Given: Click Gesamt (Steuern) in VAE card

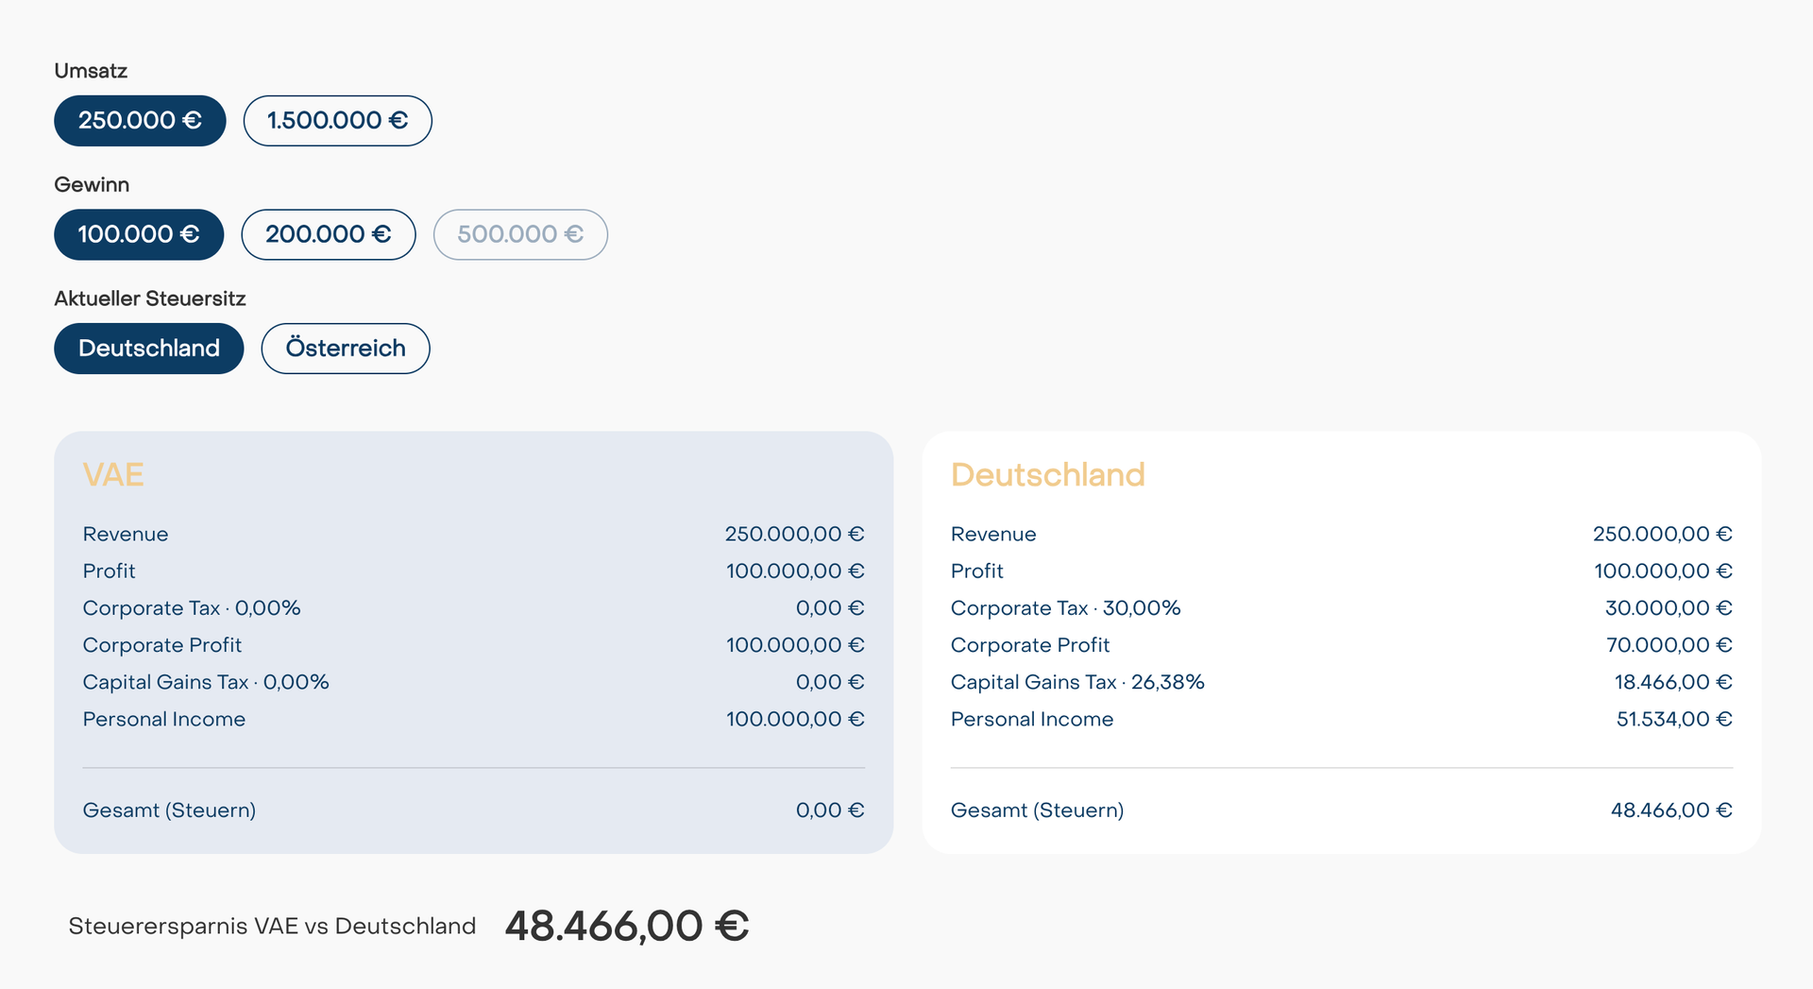Looking at the screenshot, I should (169, 810).
